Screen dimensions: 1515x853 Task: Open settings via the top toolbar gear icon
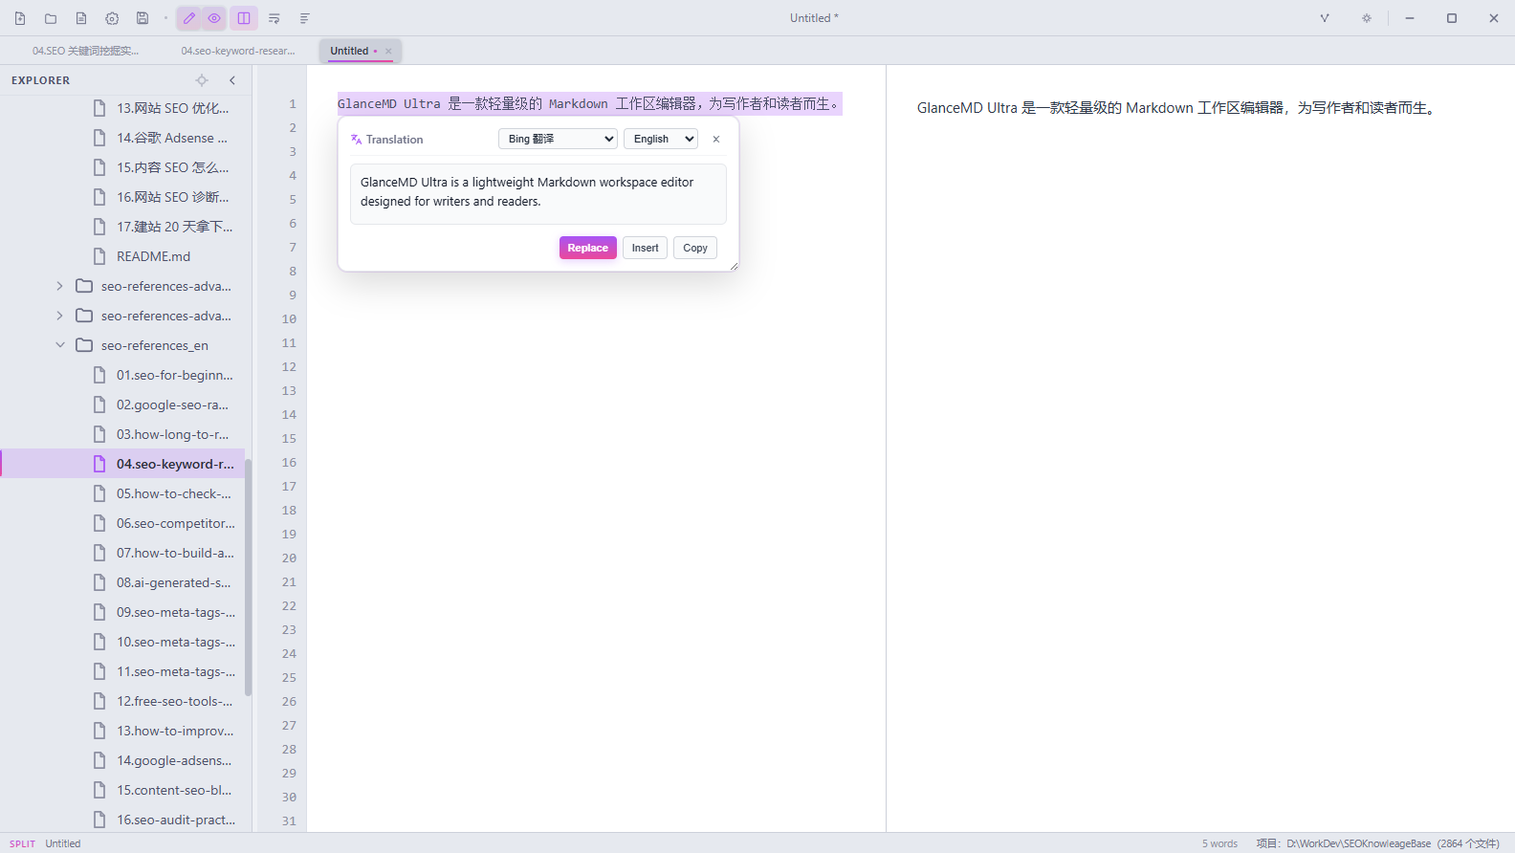(x=112, y=18)
